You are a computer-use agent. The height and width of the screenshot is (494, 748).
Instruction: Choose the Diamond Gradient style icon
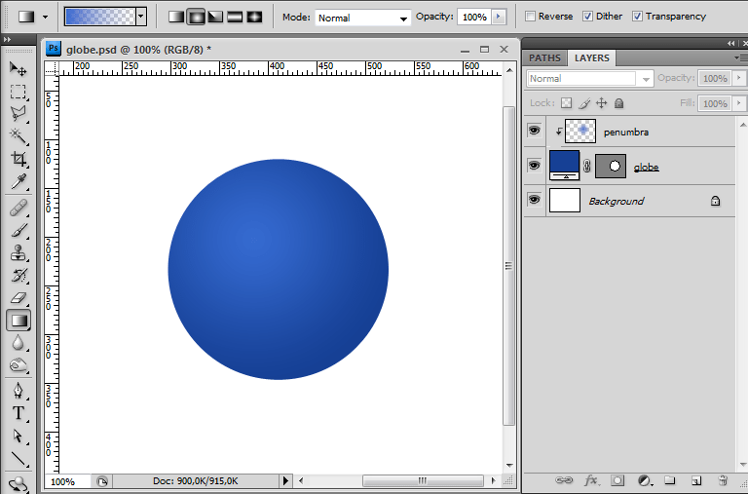[x=254, y=17]
